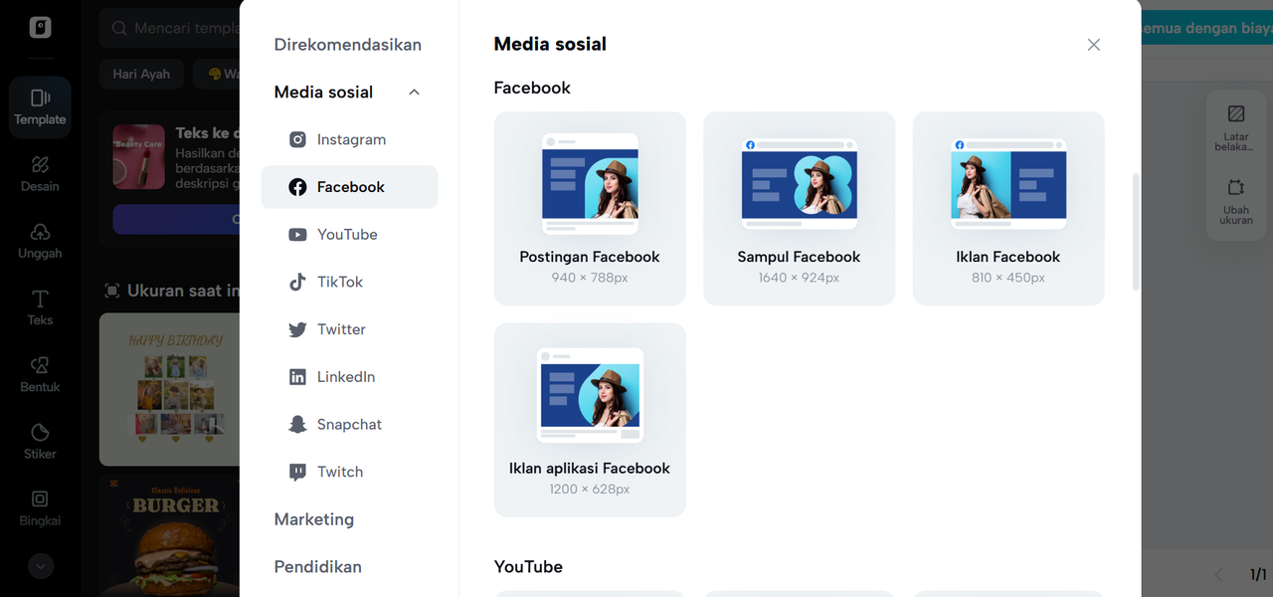The image size is (1273, 597).
Task: Select the TikTok category
Action: coord(337,282)
